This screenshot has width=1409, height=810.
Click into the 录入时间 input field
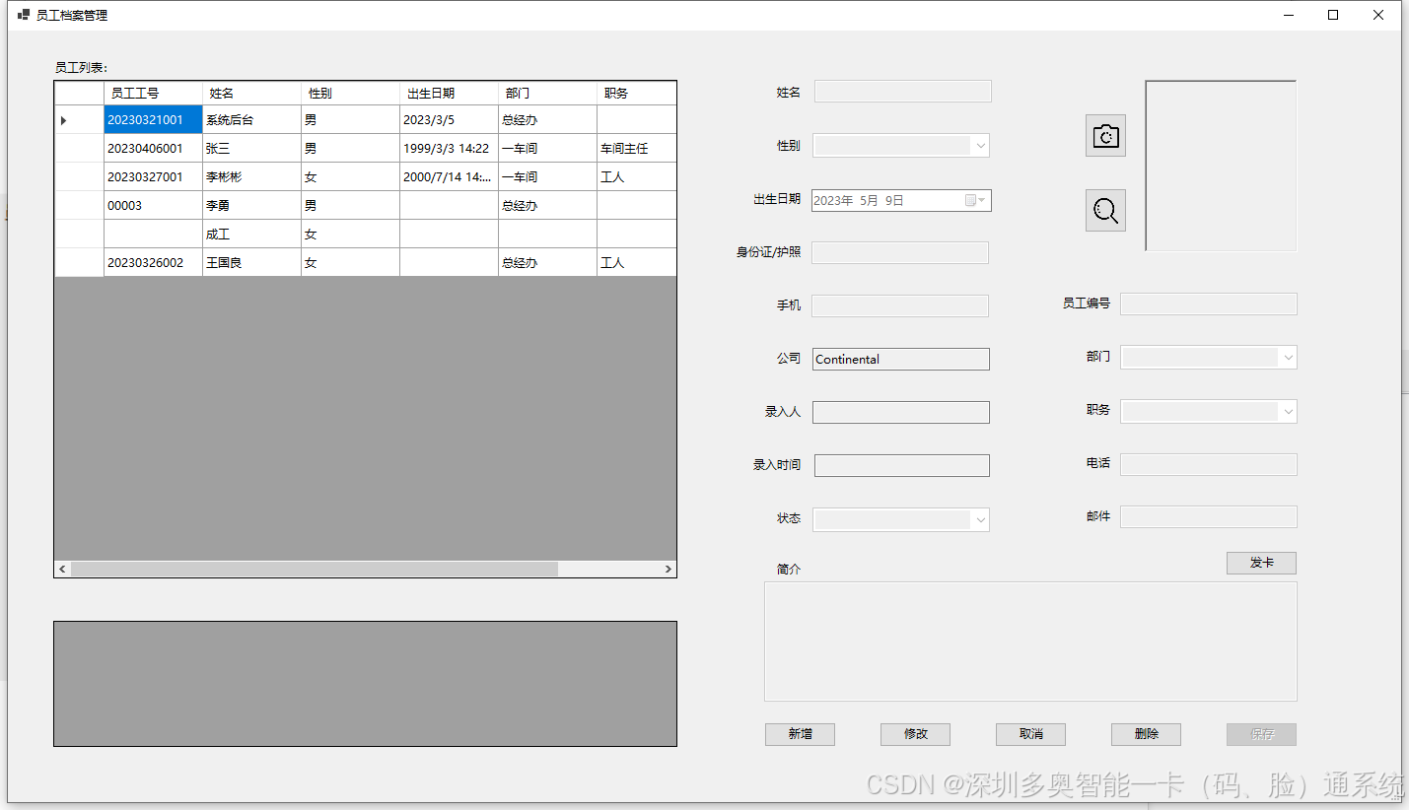click(x=901, y=465)
